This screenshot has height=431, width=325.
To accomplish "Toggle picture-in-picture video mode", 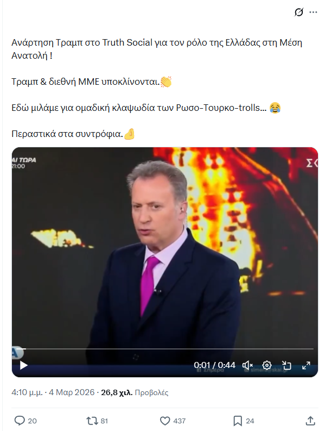I will [286, 365].
